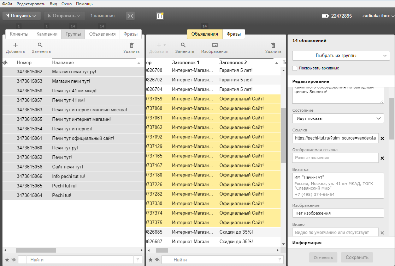Switch to Кампании tab

click(47, 34)
